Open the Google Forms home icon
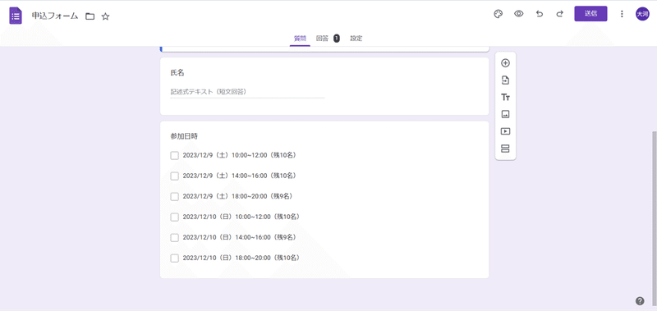This screenshot has height=311, width=657. [16, 16]
